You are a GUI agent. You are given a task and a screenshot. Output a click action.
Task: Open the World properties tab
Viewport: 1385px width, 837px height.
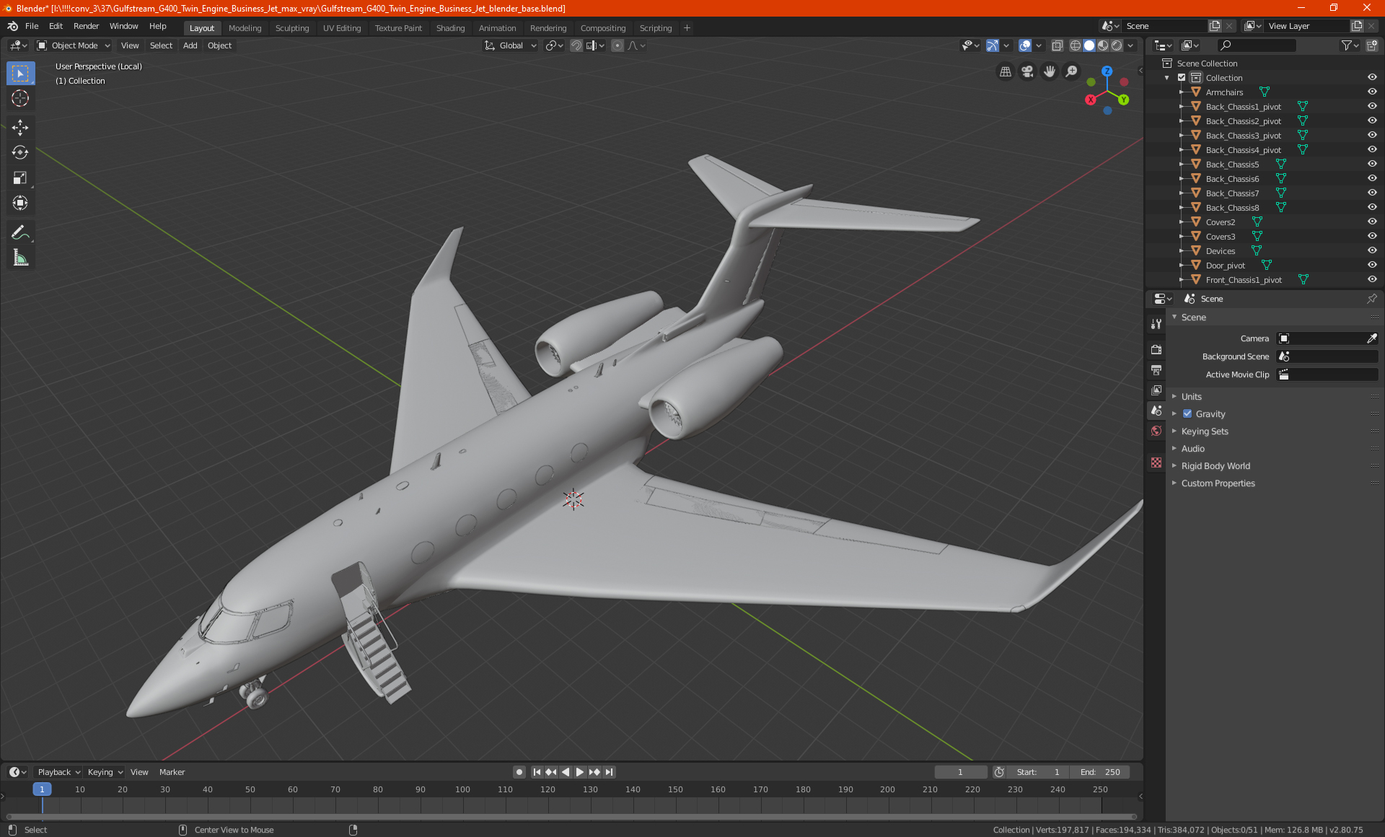tap(1156, 431)
